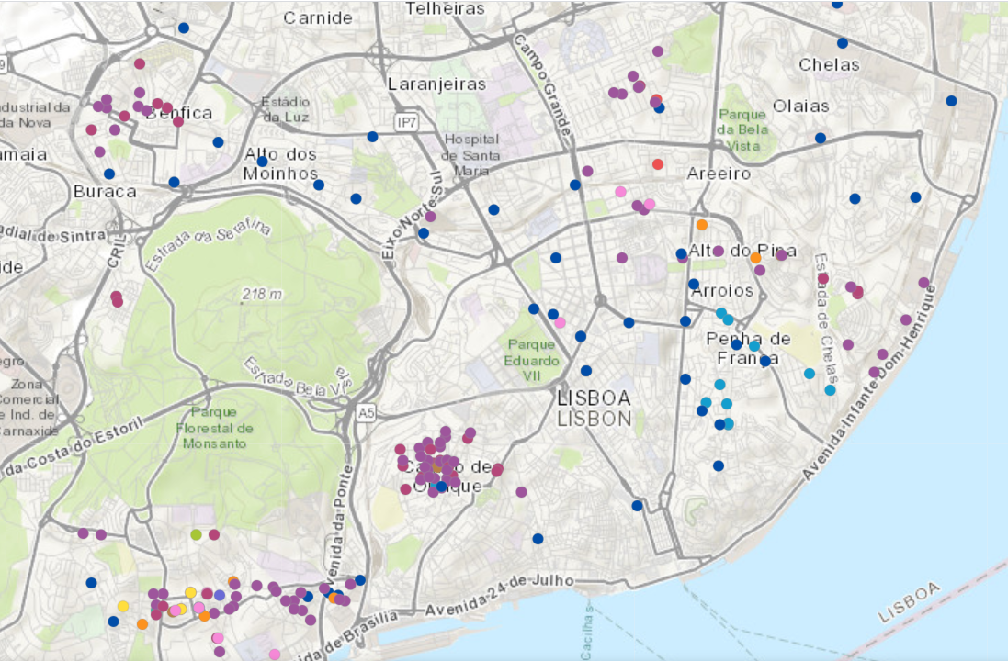The width and height of the screenshot is (1008, 661).
Task: Click the green marker north of Restelo cluster
Action: [x=196, y=534]
